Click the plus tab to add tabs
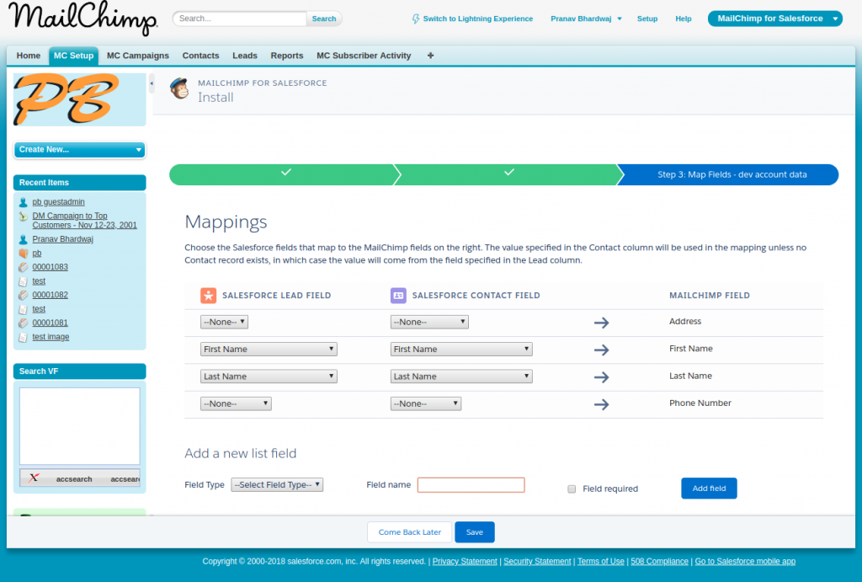The height and width of the screenshot is (582, 862). (x=430, y=56)
